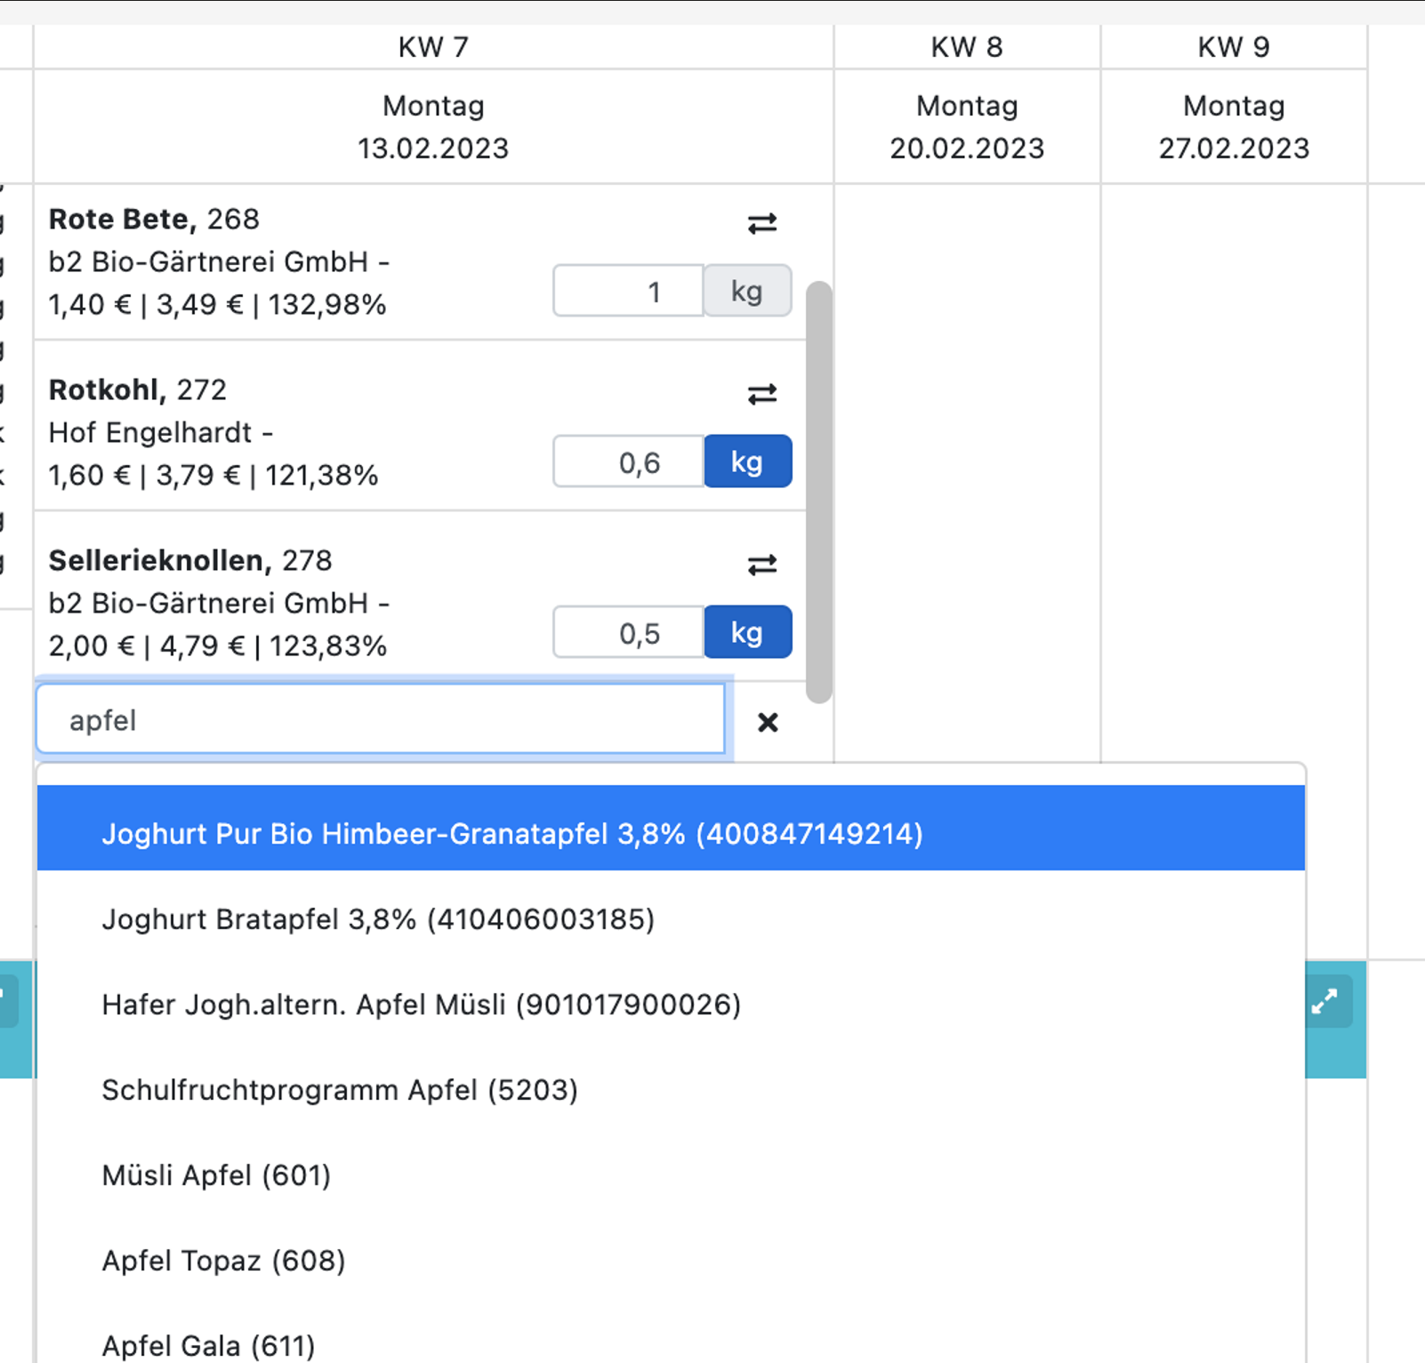
Task: Click the Rotkohl quantity field showing 0,6
Action: click(x=628, y=461)
